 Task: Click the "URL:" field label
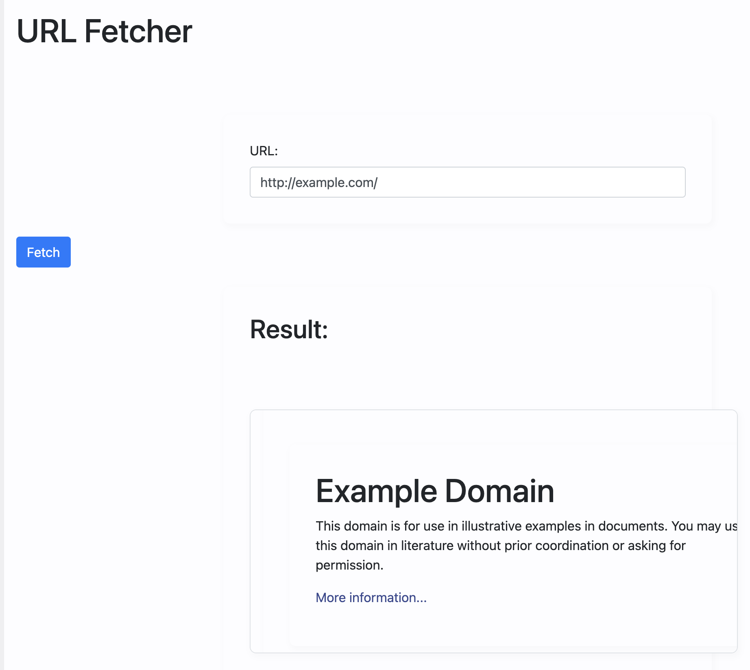pyautogui.click(x=264, y=151)
